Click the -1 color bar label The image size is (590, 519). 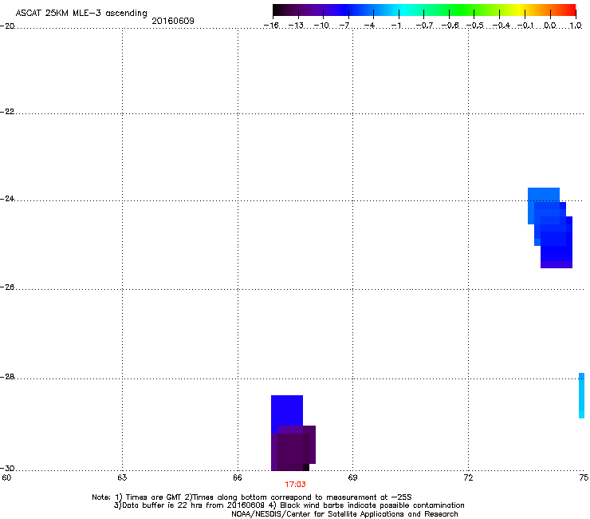[x=395, y=26]
